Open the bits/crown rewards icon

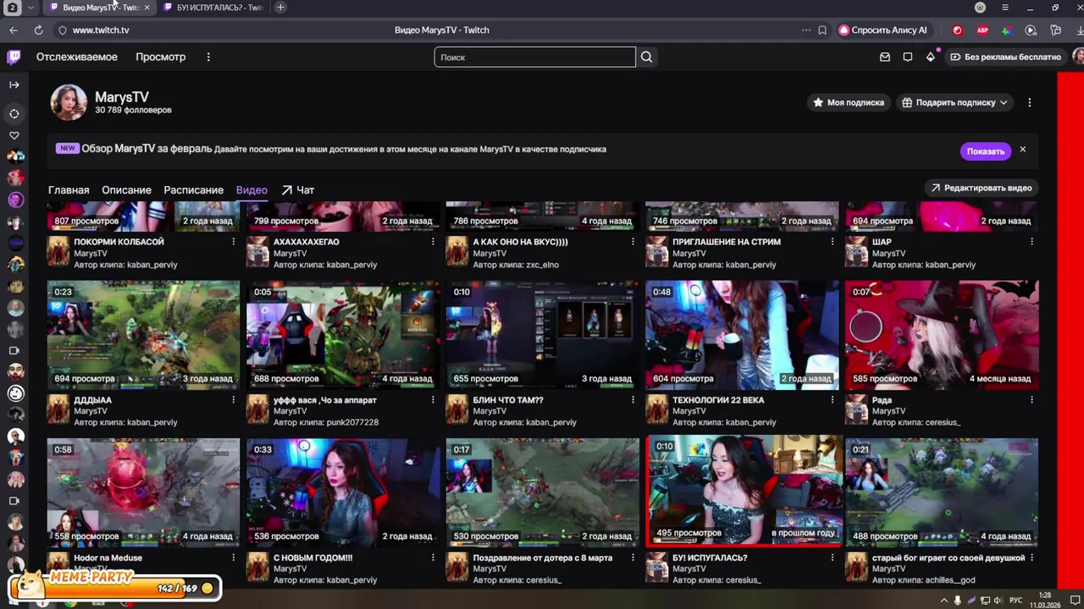tap(931, 57)
